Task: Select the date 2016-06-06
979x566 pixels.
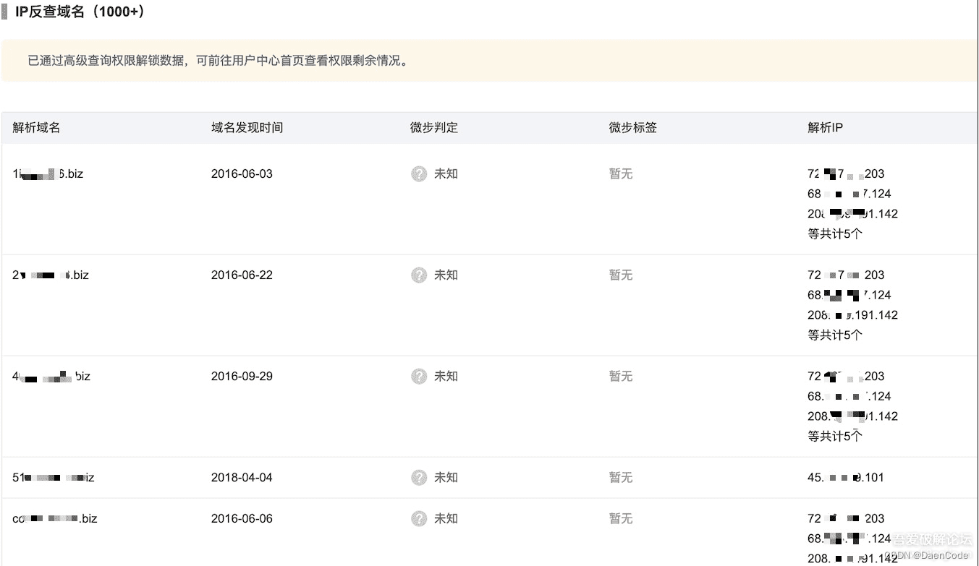Action: point(242,518)
